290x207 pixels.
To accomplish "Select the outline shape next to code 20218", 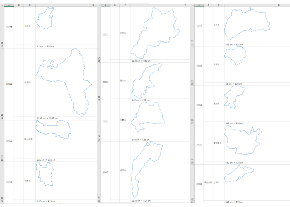I will click(x=235, y=56).
